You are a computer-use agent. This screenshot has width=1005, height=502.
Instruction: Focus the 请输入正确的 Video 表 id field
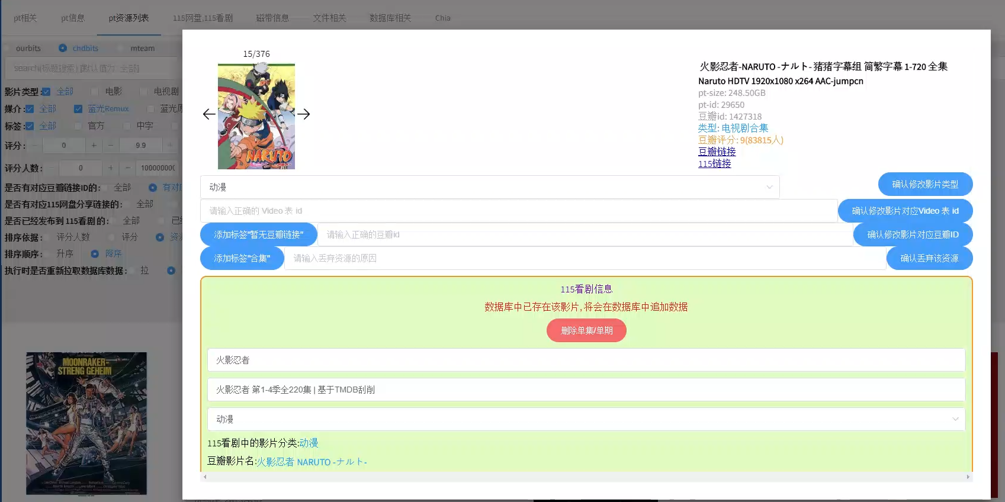519,211
